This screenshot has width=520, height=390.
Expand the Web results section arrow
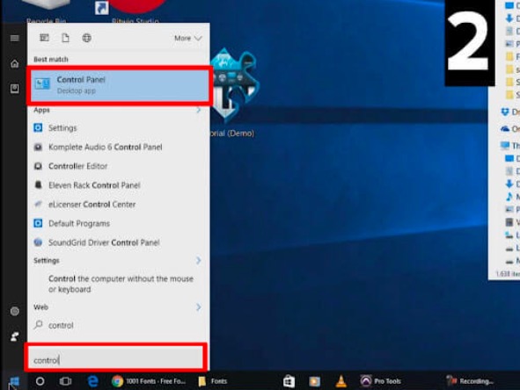point(198,307)
